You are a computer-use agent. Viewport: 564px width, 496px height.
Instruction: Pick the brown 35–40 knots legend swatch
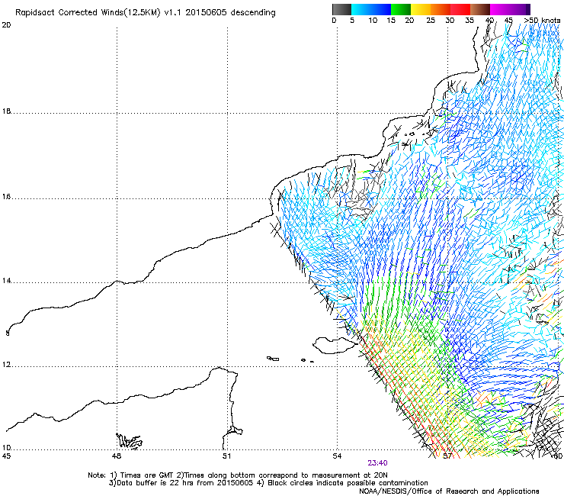coord(480,9)
